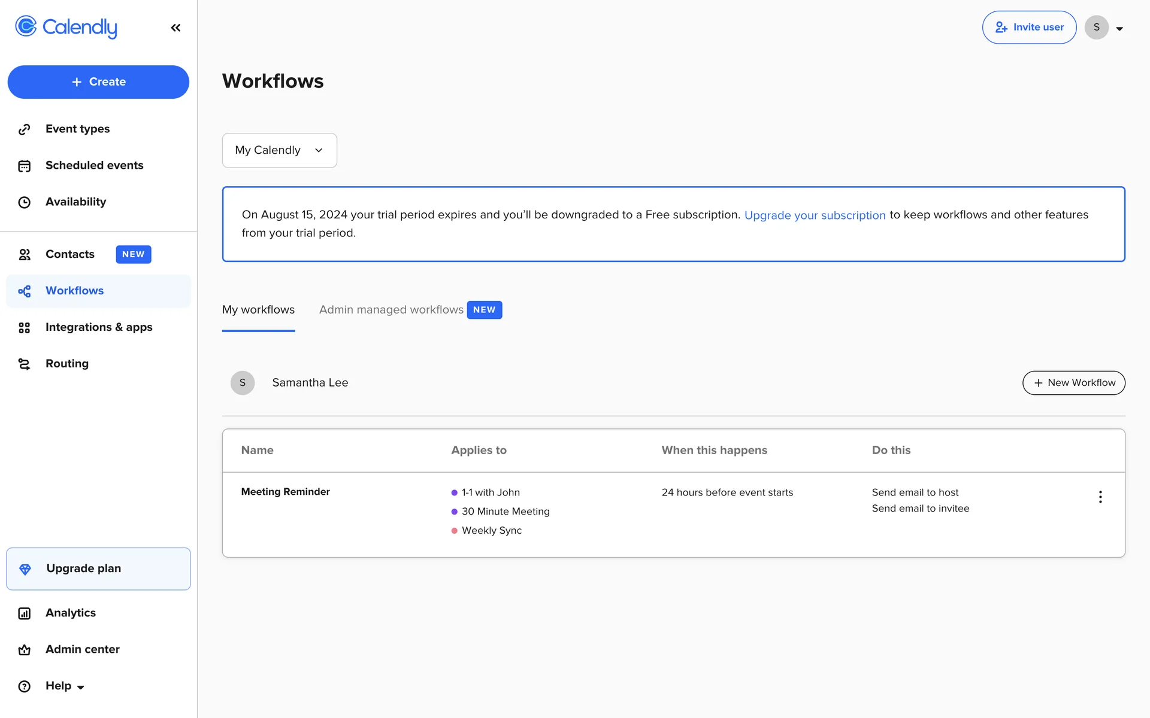Screen dimensions: 1150x718
Task: Open Meeting Reminder three-dot options menu
Action: tap(1100, 497)
